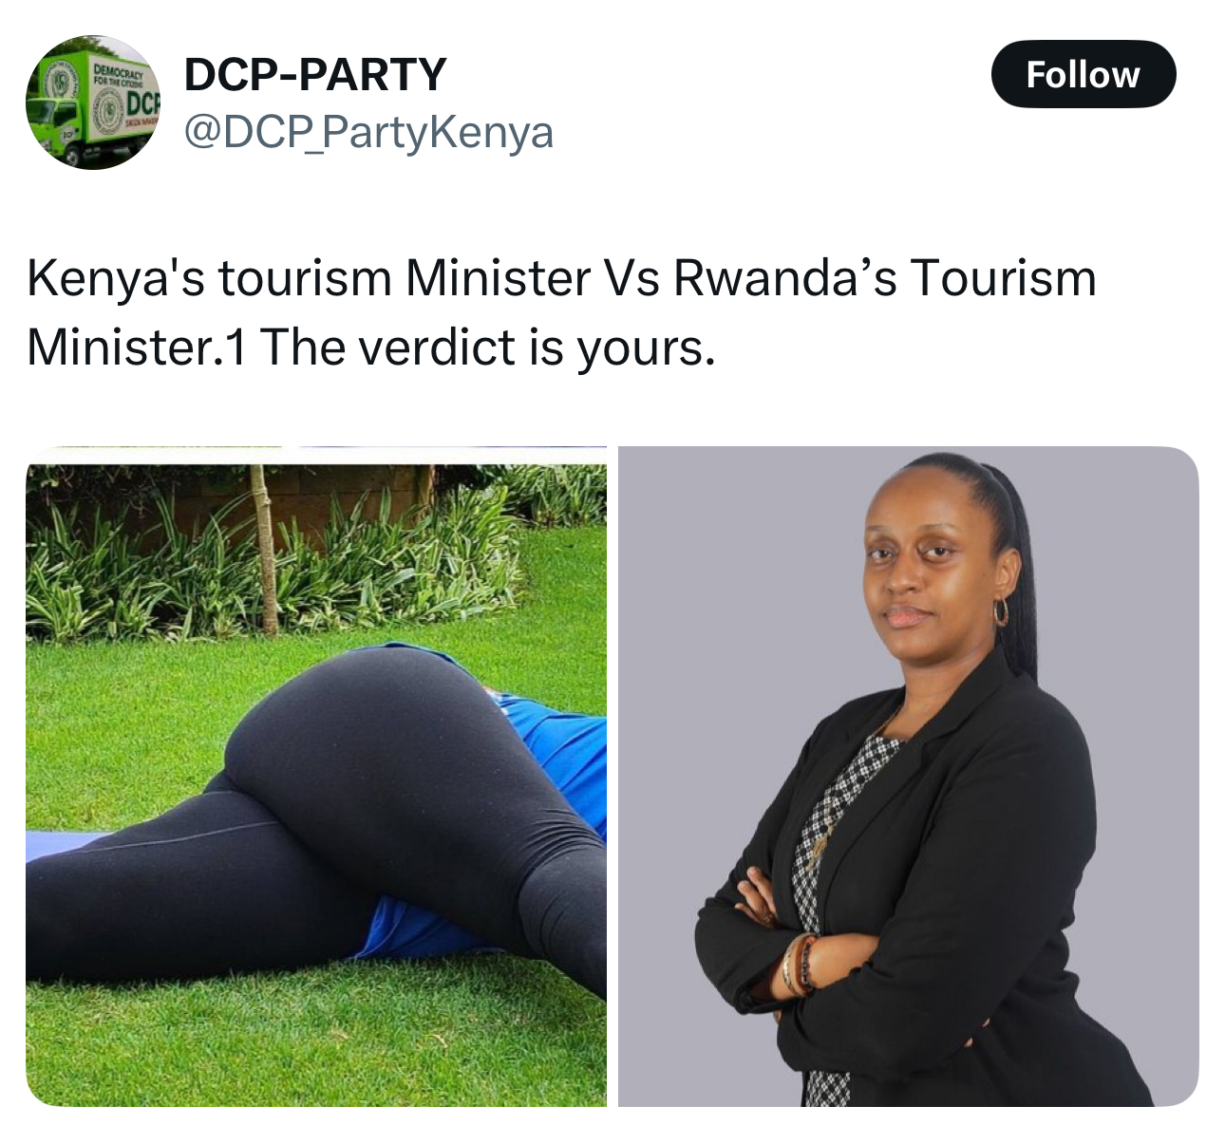Screen dimensions: 1225x1144
Task: Click the blue yoga mat in the left photo
Action: click(66, 843)
